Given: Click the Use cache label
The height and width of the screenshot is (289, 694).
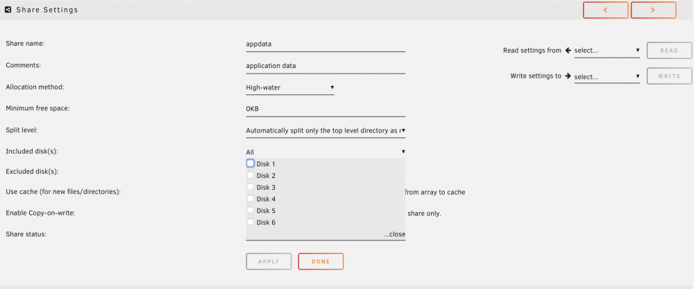Looking at the screenshot, I should (x=63, y=192).
